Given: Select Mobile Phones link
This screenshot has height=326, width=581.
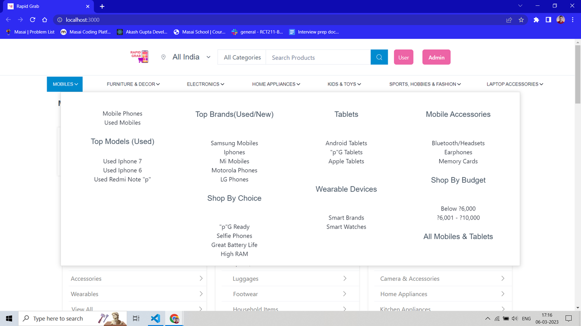Looking at the screenshot, I should (123, 114).
